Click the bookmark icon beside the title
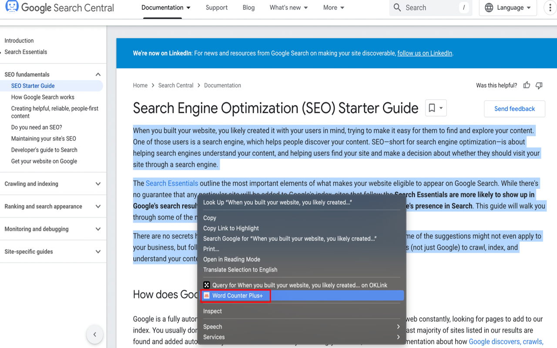The image size is (557, 348). [x=432, y=108]
